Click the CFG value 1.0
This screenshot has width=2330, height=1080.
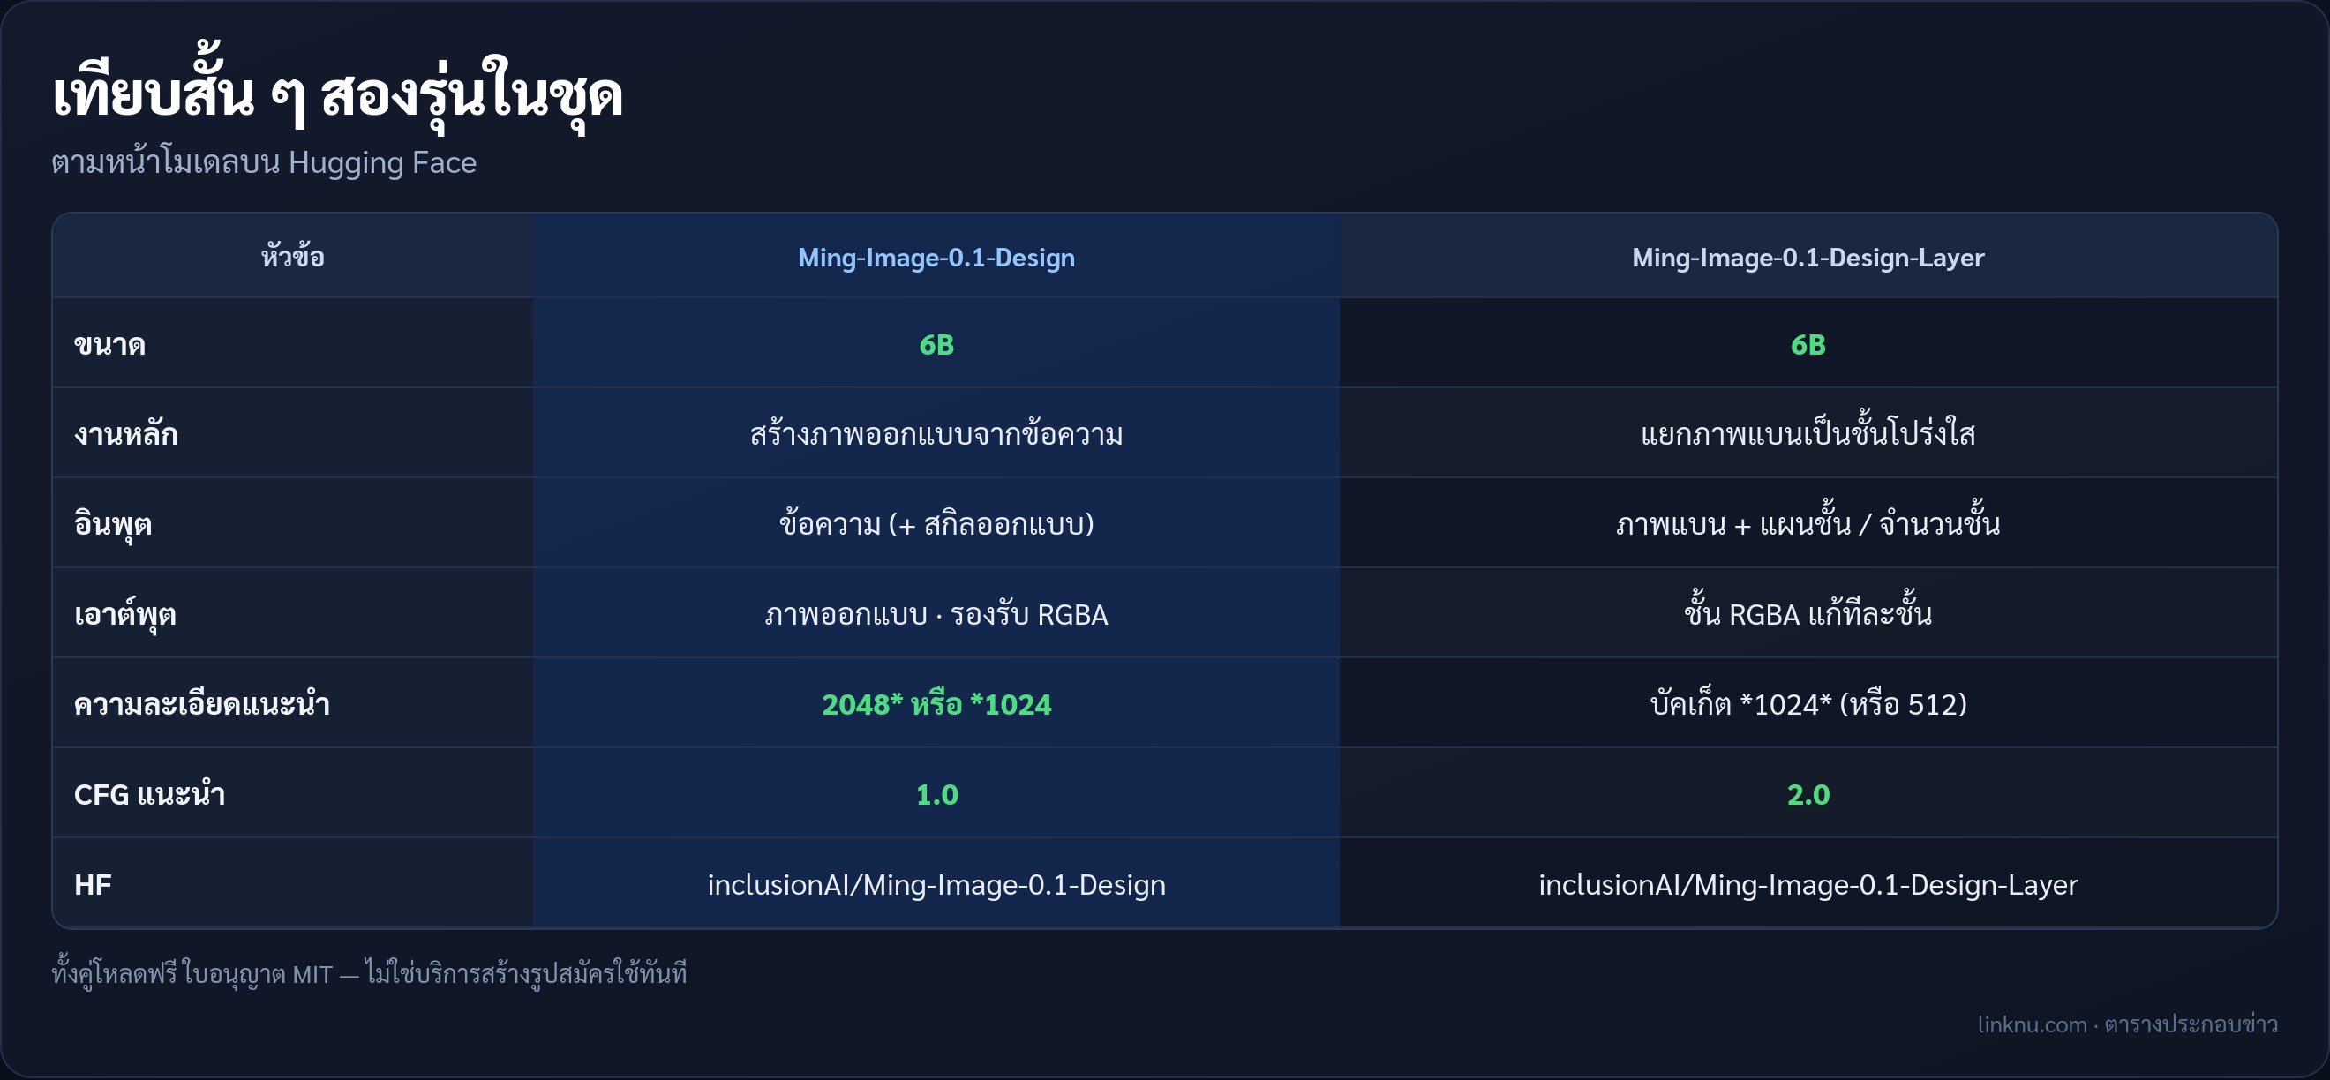pos(936,794)
